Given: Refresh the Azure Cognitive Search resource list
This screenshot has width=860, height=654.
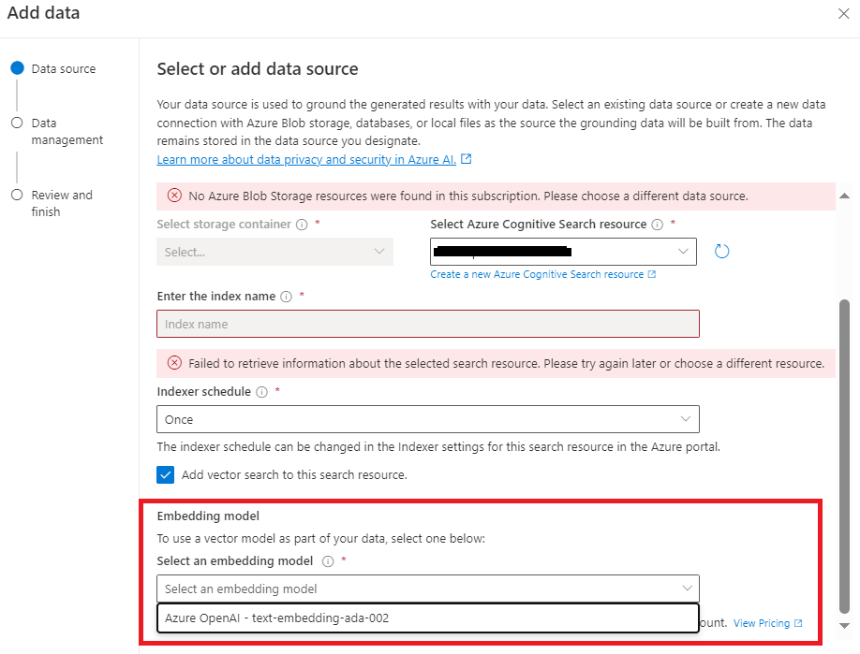Looking at the screenshot, I should (x=721, y=251).
